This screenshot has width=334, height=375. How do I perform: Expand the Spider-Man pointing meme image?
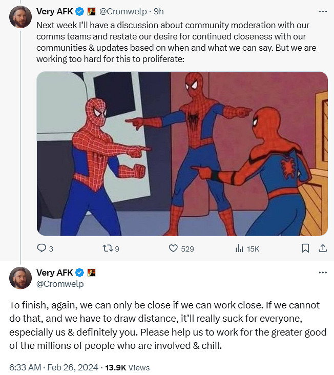tap(182, 153)
